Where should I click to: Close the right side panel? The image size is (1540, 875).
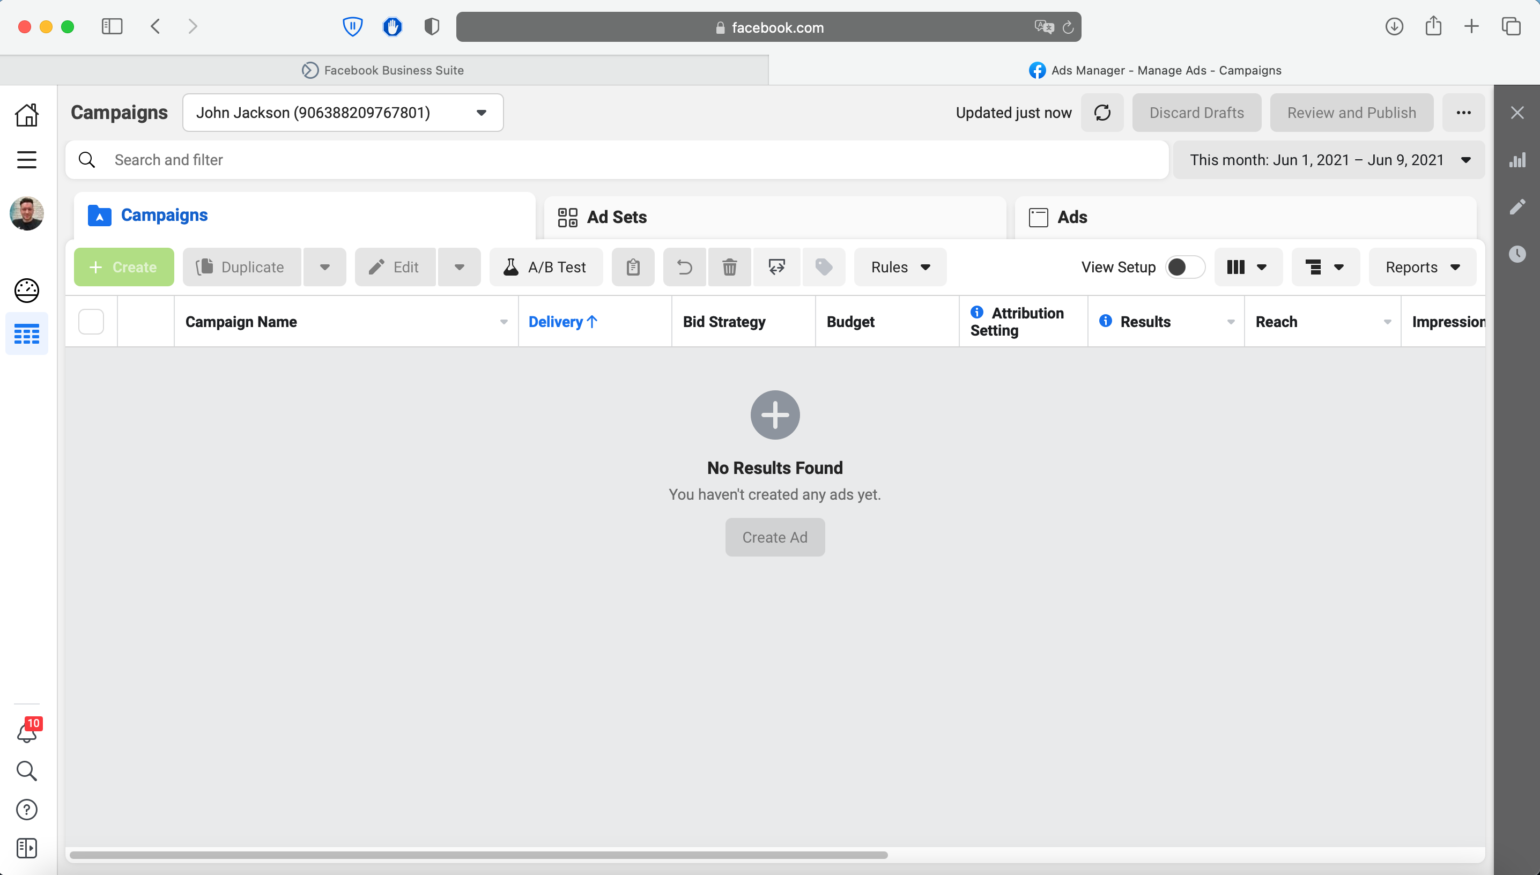(1517, 113)
